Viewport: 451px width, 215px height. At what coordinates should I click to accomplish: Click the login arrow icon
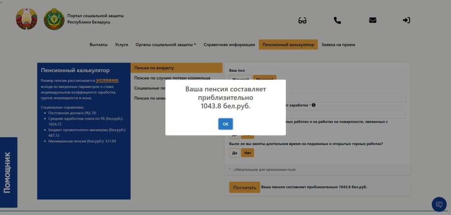pyautogui.click(x=407, y=20)
